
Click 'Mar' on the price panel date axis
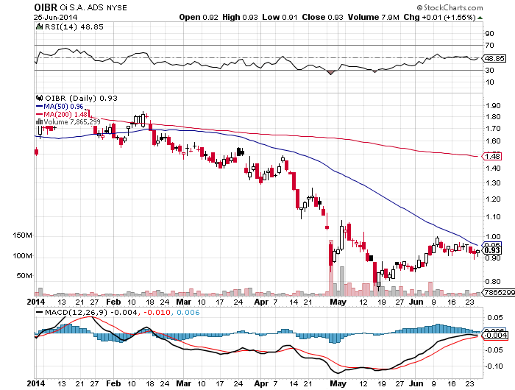(x=183, y=302)
